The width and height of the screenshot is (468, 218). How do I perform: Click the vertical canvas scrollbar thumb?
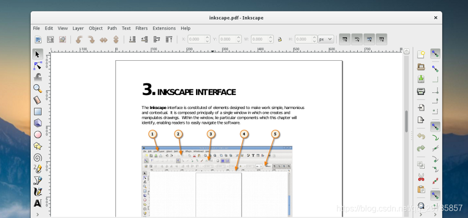(406, 121)
